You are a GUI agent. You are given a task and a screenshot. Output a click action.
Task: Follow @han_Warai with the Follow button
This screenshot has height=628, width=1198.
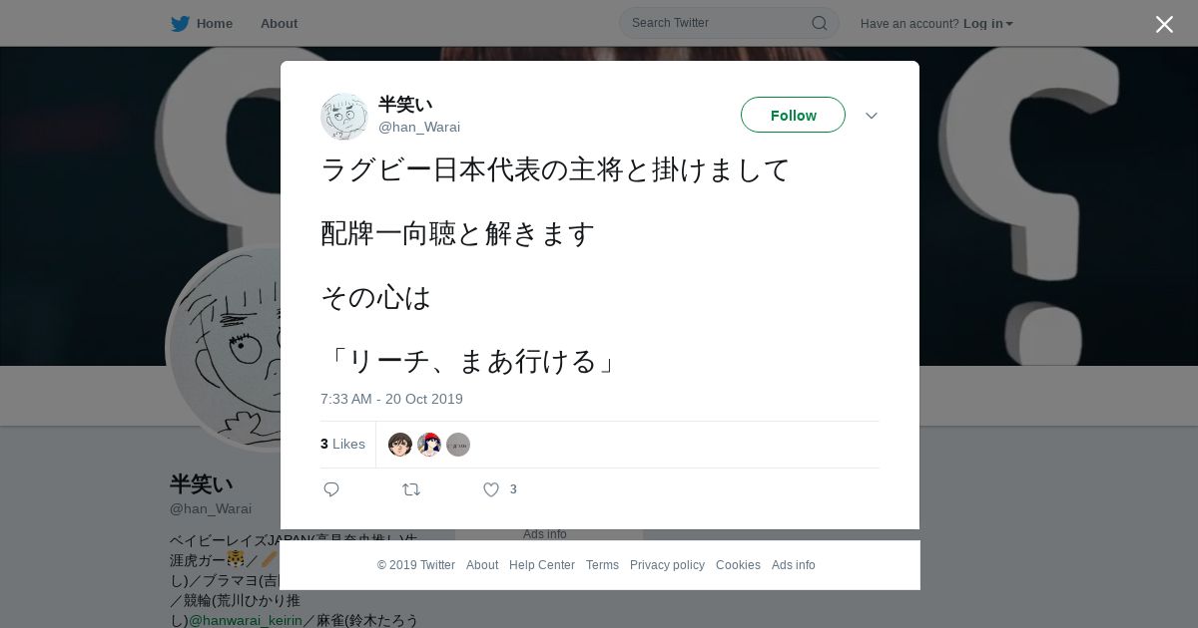tap(793, 115)
